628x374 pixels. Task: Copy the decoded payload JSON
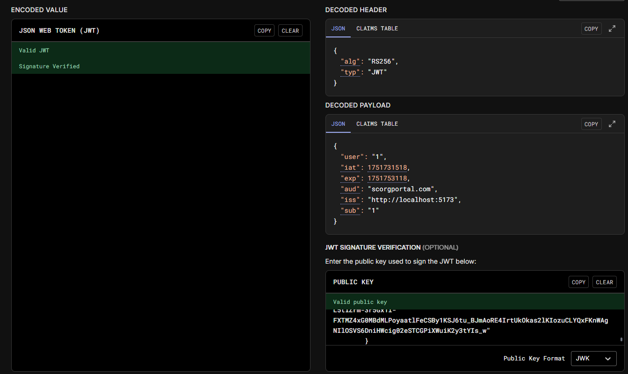[591, 124]
